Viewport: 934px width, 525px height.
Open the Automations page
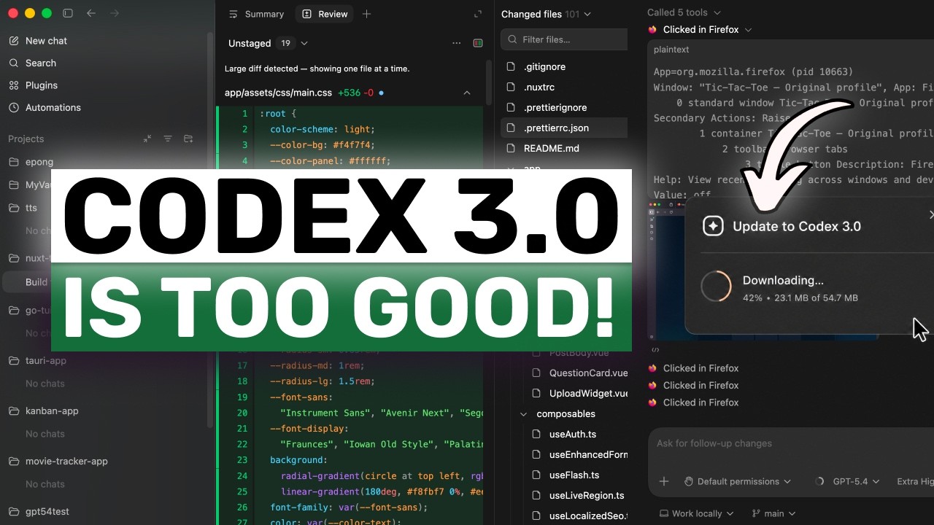[53, 107]
